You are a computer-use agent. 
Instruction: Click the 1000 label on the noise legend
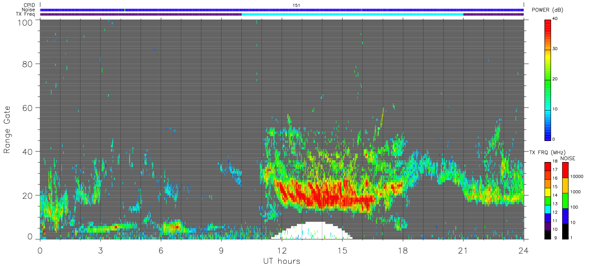[576, 192]
